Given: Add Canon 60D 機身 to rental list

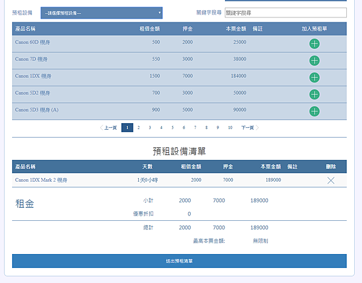Looking at the screenshot, I should 314,44.
